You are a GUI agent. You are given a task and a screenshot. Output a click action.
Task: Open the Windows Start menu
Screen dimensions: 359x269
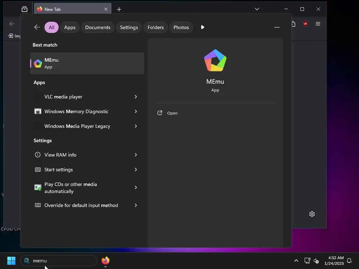(11, 261)
